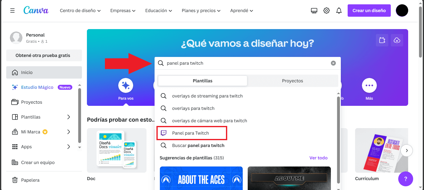
Task: Open the desktop app download icon
Action: pyautogui.click(x=314, y=11)
